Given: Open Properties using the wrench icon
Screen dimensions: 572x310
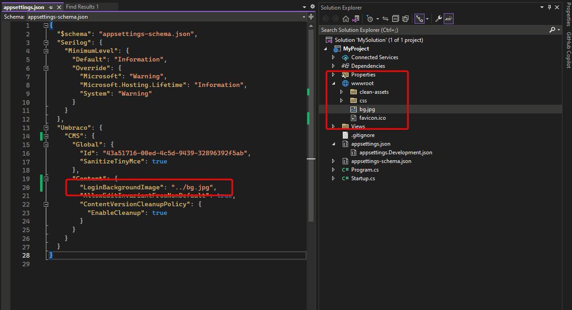Looking at the screenshot, I should click(439, 19).
